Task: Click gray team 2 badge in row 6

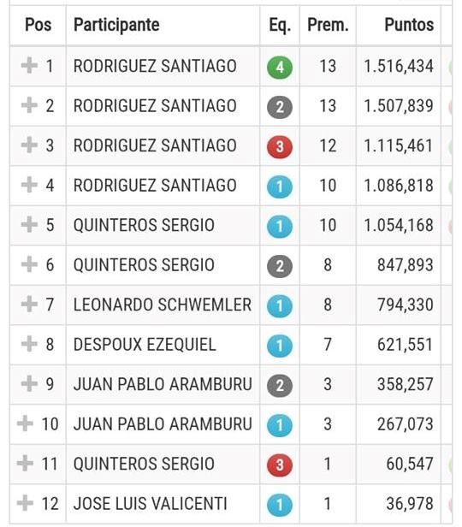Action: (280, 267)
